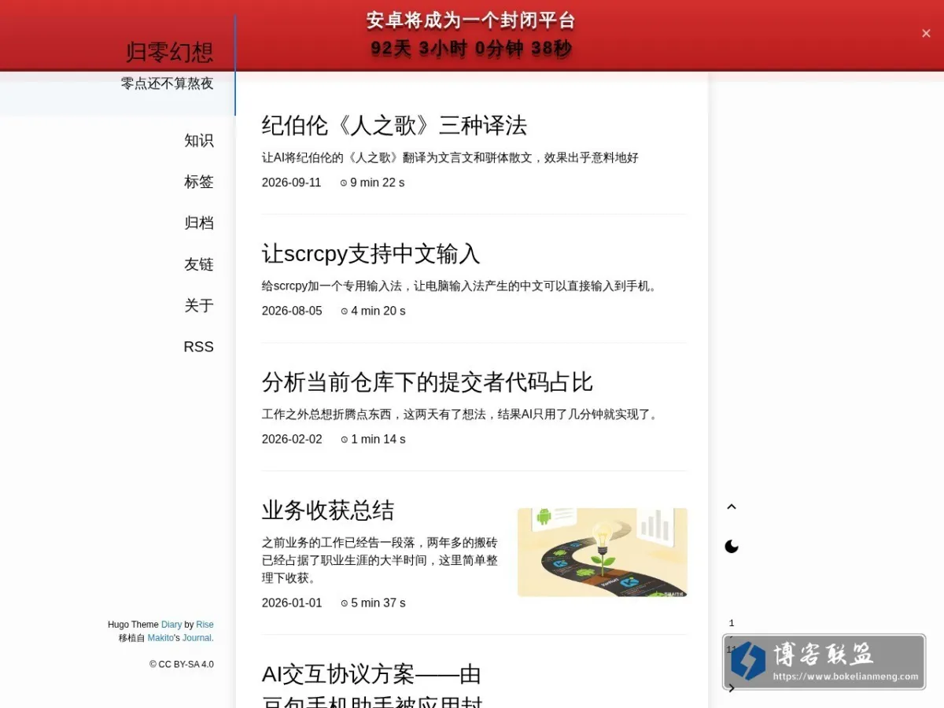Click the reading time 9 min 22 s
The image size is (944, 708).
[373, 183]
